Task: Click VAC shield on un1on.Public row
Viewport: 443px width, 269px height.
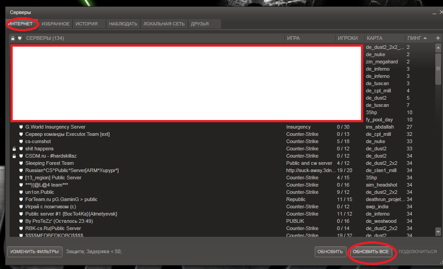Action: click(21, 192)
